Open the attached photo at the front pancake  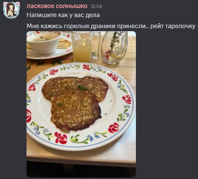pyautogui.click(x=75, y=110)
